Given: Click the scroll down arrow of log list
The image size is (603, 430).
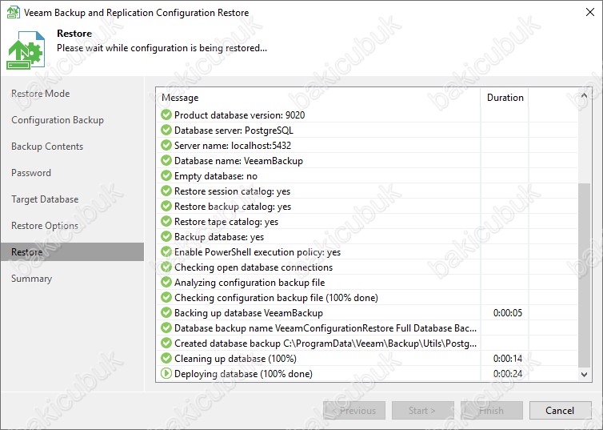Looking at the screenshot, I should coord(584,374).
